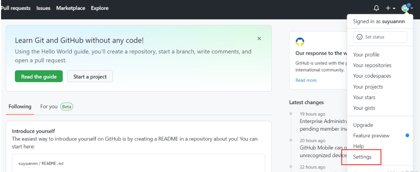The image size is (420, 172).
Task: Click the Learn Git and GitHub heading
Action: coord(79,40)
